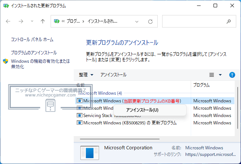Click the window title bar icon

[x=6, y=6]
